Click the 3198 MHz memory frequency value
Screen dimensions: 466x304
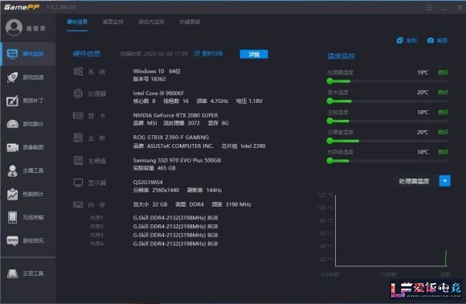tap(238, 204)
